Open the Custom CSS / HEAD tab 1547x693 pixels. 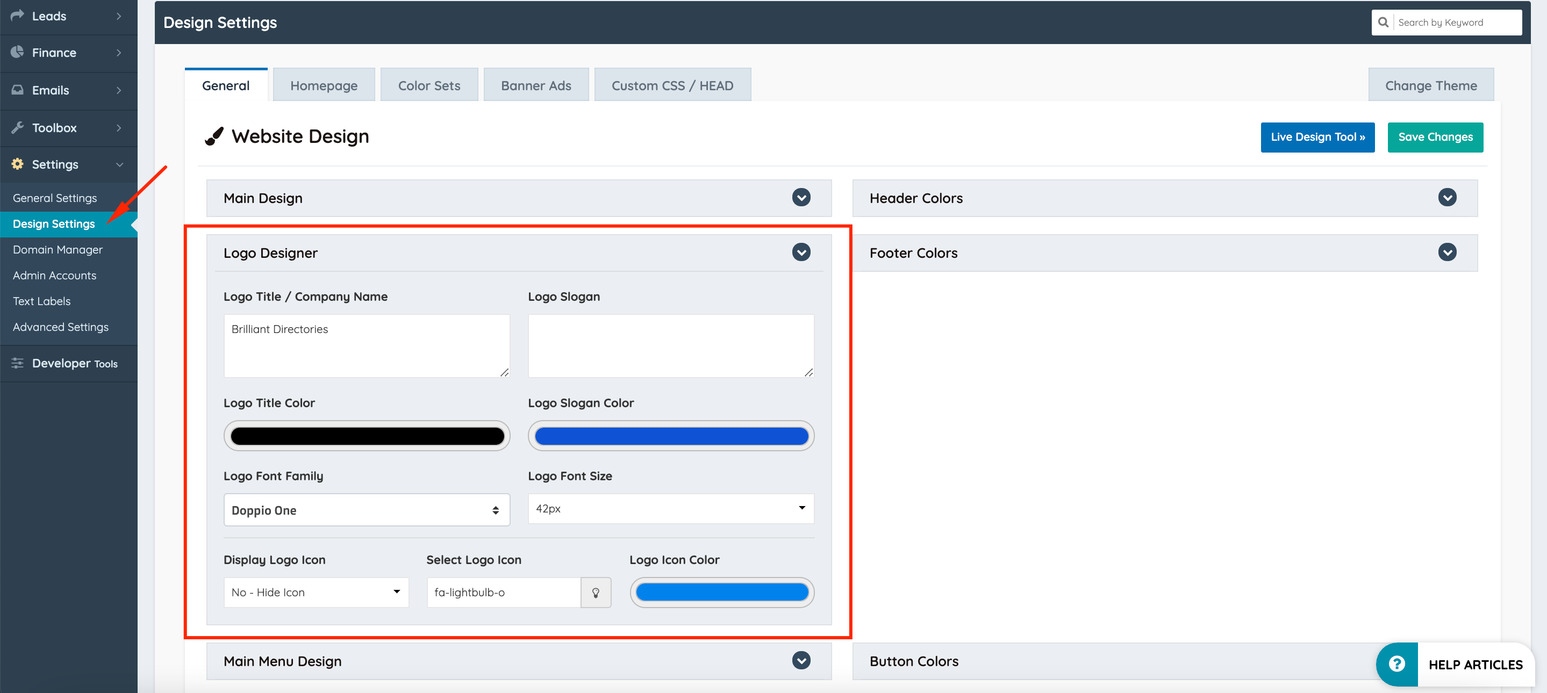[x=672, y=85]
